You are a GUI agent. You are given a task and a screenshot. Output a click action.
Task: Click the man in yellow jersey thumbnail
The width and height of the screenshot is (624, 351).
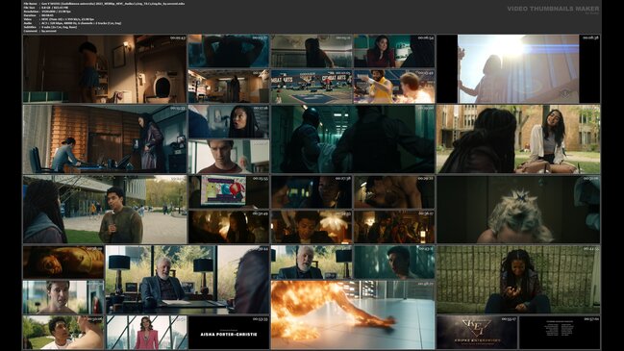point(394,87)
